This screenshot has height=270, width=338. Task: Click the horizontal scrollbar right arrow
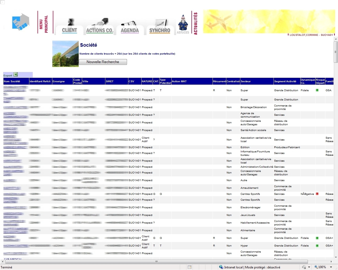(x=331, y=262)
